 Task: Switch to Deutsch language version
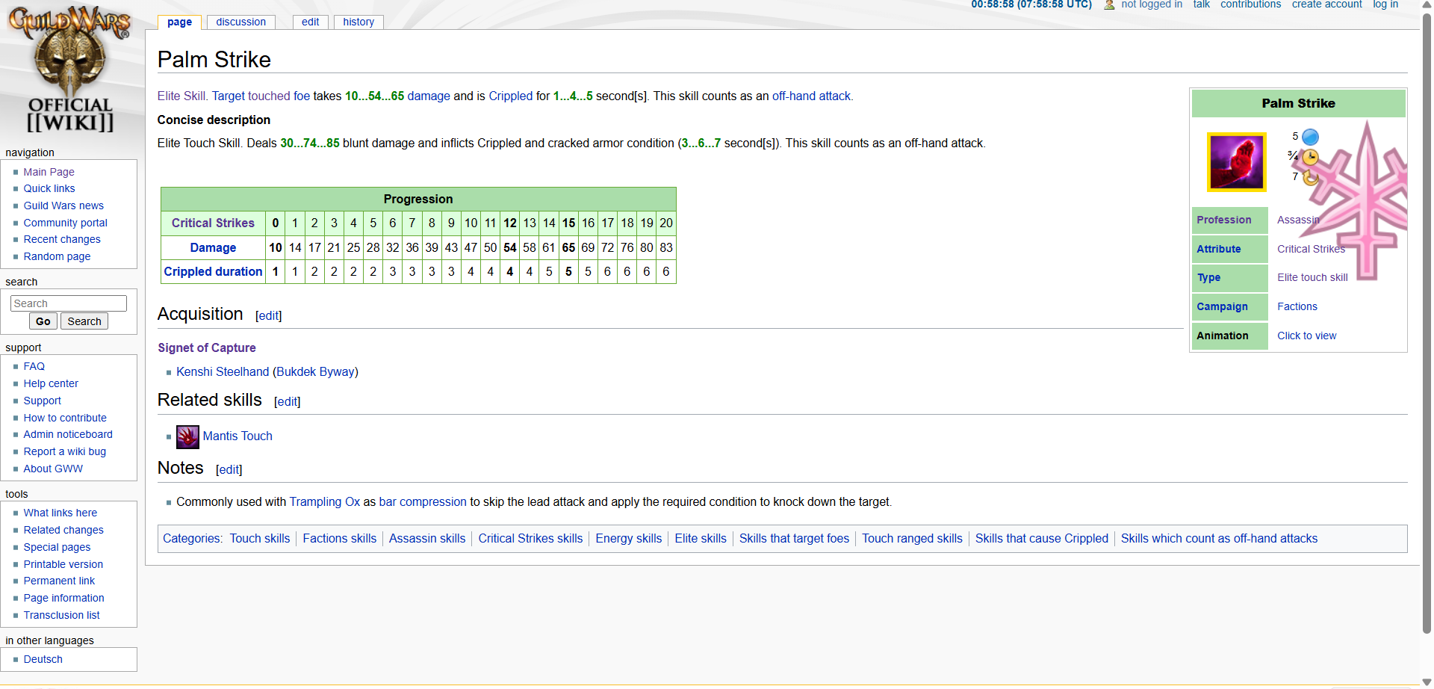[43, 659]
